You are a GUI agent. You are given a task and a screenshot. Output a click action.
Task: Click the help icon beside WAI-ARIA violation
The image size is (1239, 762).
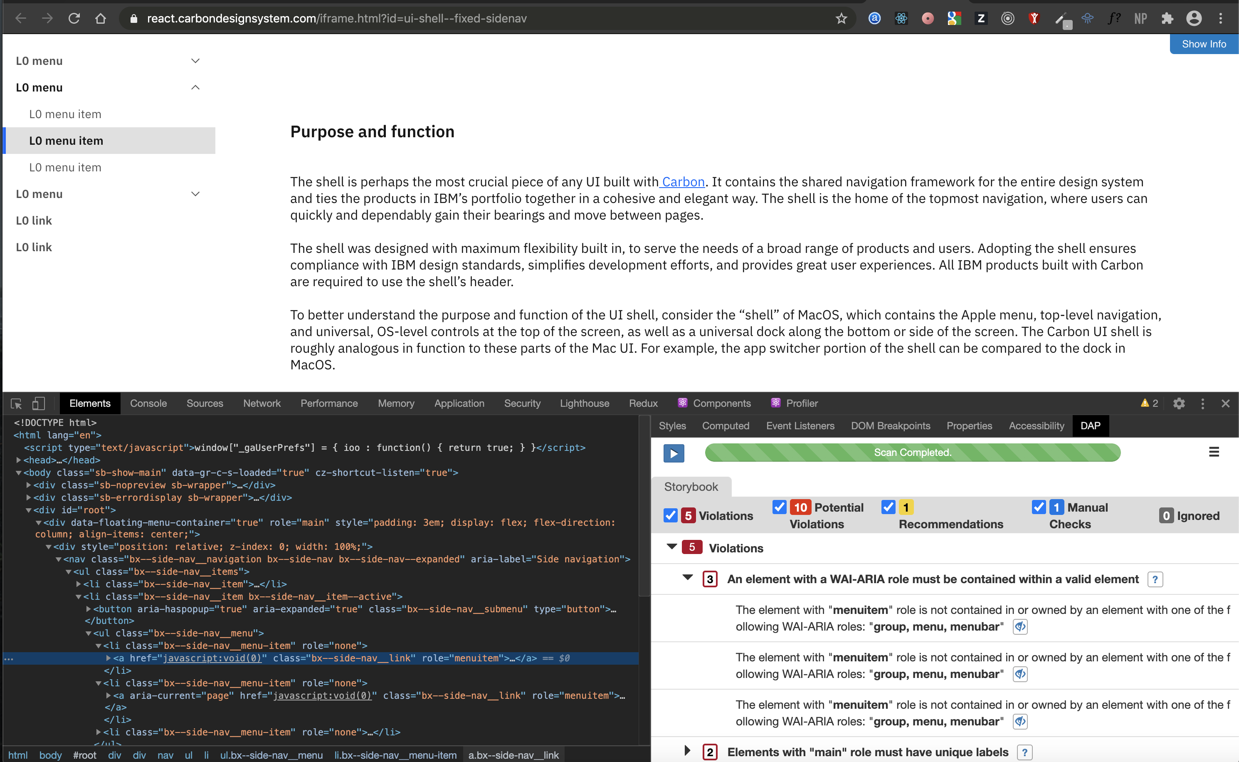pos(1155,579)
